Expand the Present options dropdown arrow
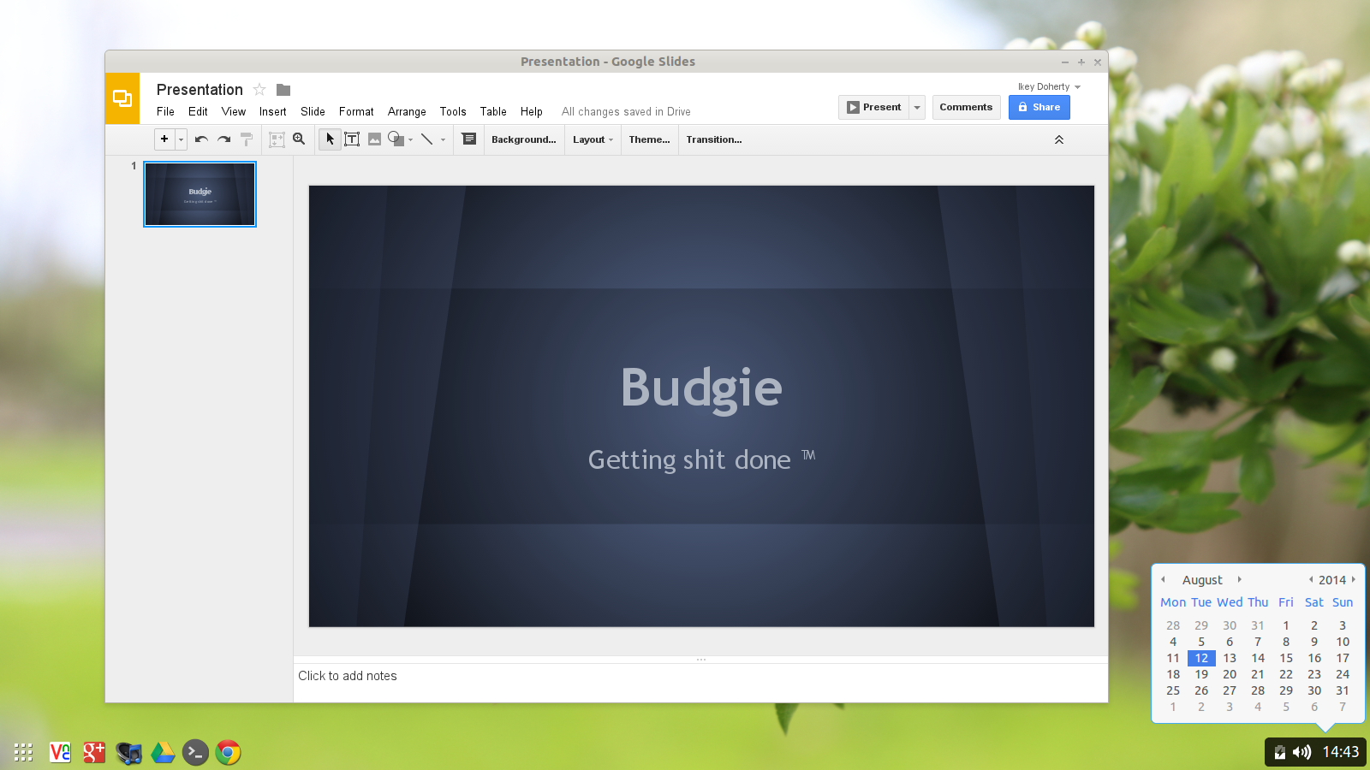 click(x=917, y=107)
